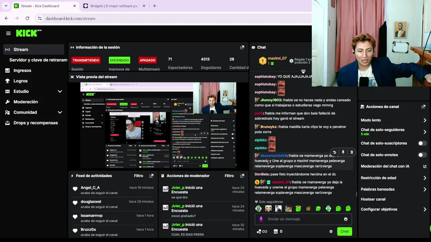The image size is (431, 242).
Task: Click the purple microphone icon in message box
Action: coord(261,219)
